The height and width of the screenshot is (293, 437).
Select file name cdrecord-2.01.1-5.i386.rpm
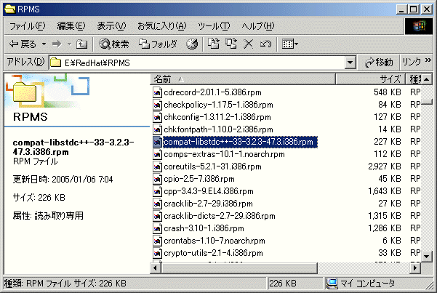(x=212, y=92)
